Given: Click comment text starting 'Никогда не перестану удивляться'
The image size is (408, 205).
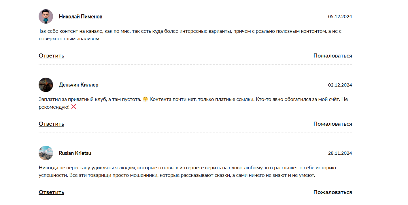Looking at the screenshot, I should (187, 171).
